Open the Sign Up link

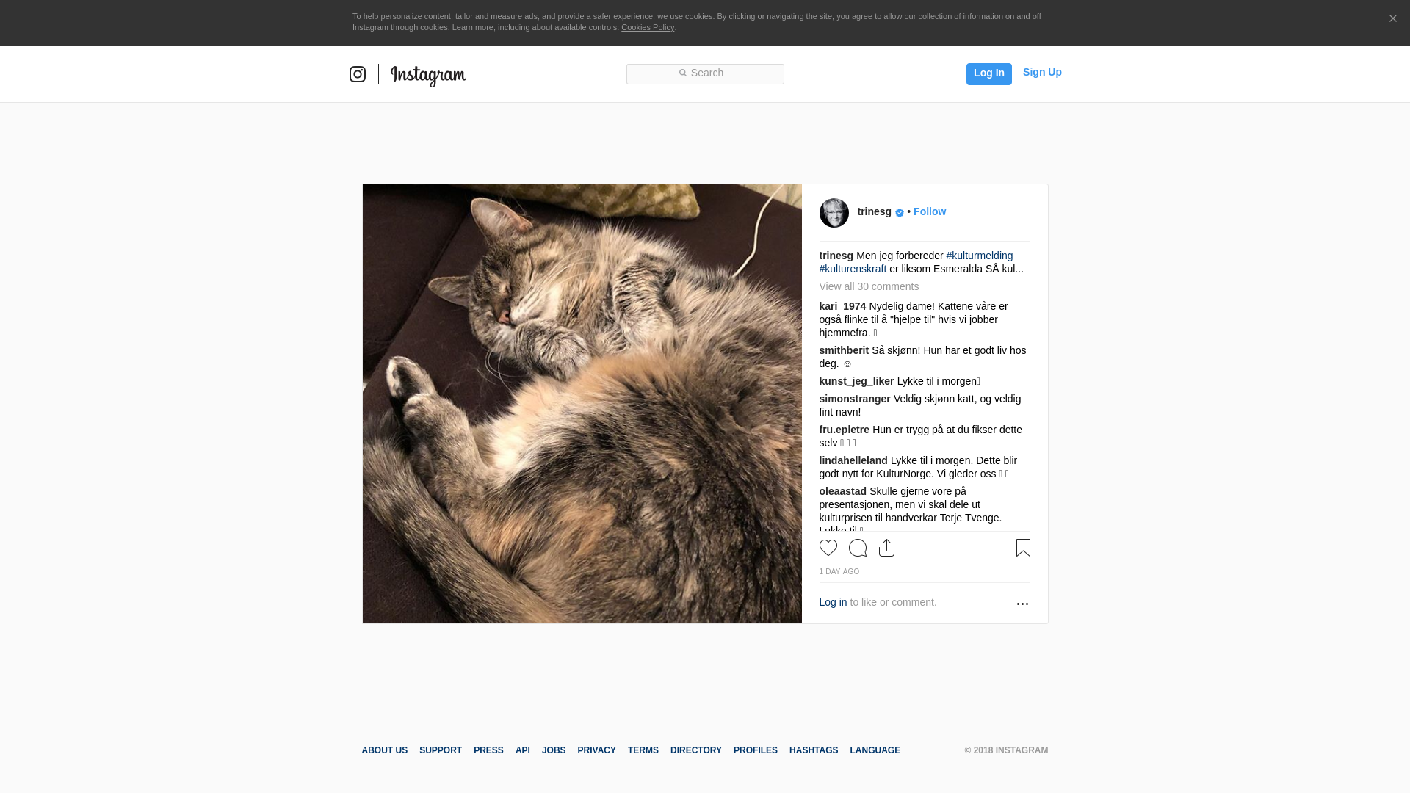(x=1042, y=72)
